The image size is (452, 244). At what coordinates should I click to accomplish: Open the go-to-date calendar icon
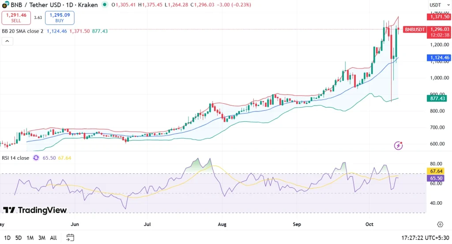70,238
